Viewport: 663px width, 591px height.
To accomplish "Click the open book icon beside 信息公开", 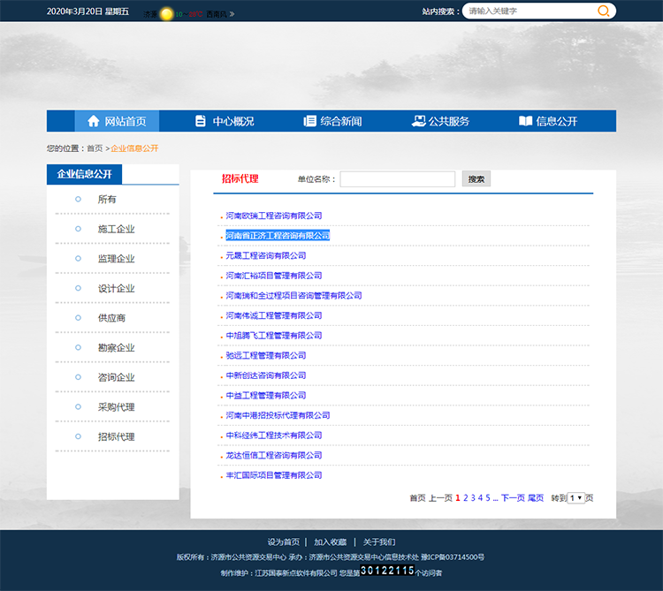I will point(525,121).
